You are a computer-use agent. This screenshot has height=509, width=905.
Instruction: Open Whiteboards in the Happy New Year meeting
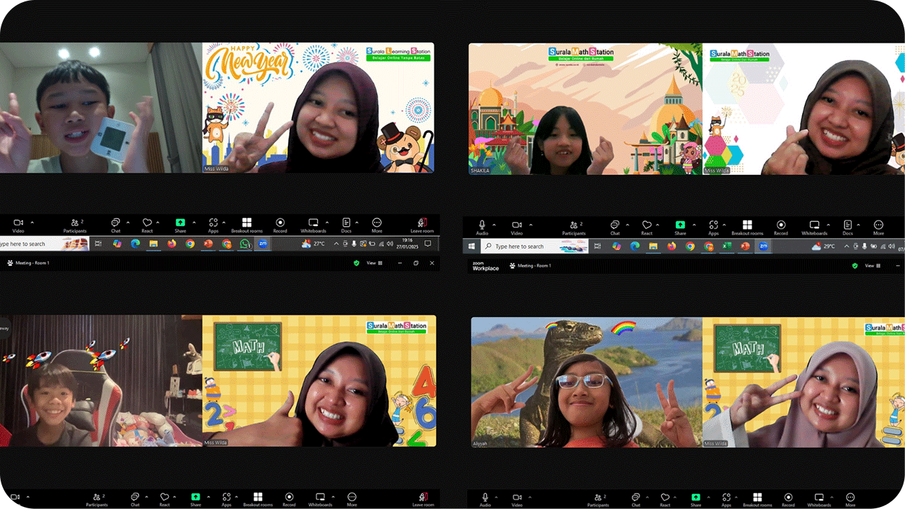coord(313,225)
